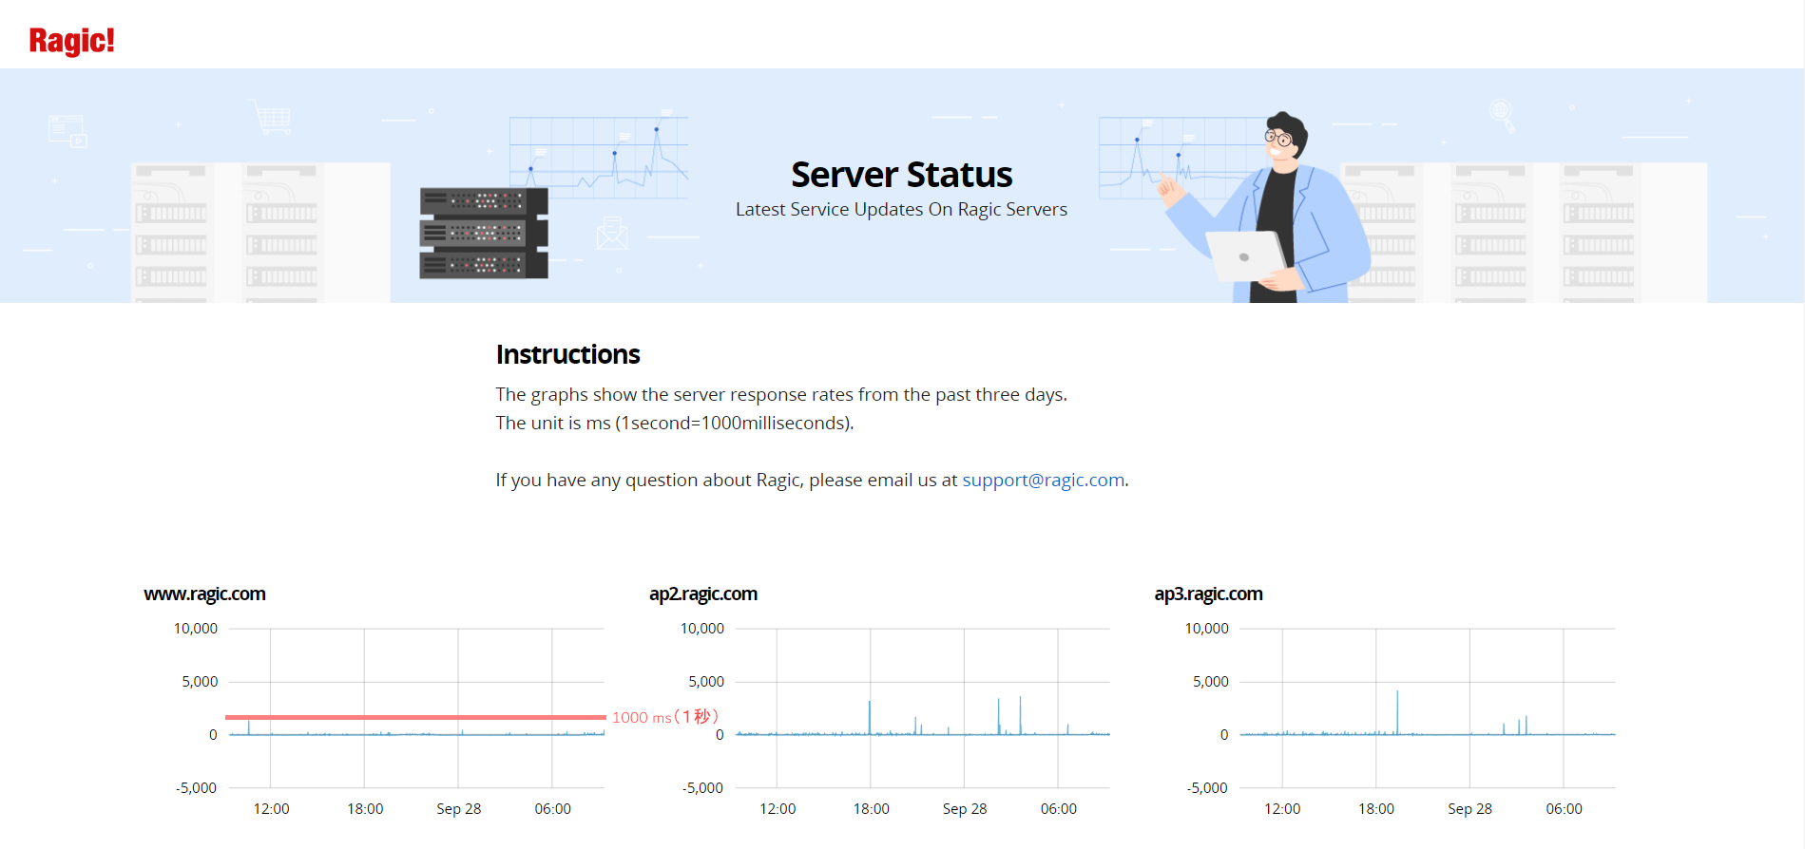Click the Server Status heading
Screen dimensions: 1805x849
coord(901,175)
